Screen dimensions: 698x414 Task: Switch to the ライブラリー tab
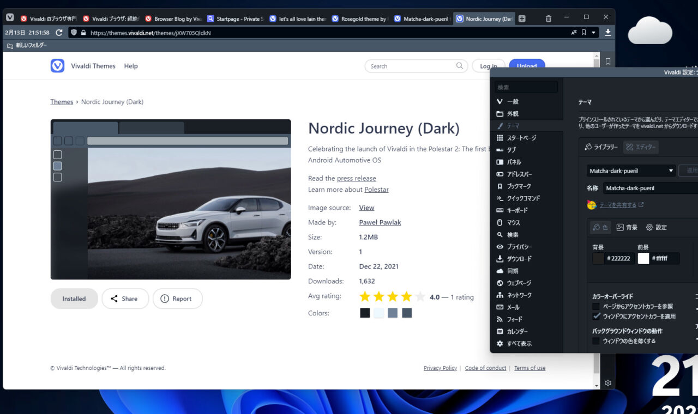click(x=601, y=147)
